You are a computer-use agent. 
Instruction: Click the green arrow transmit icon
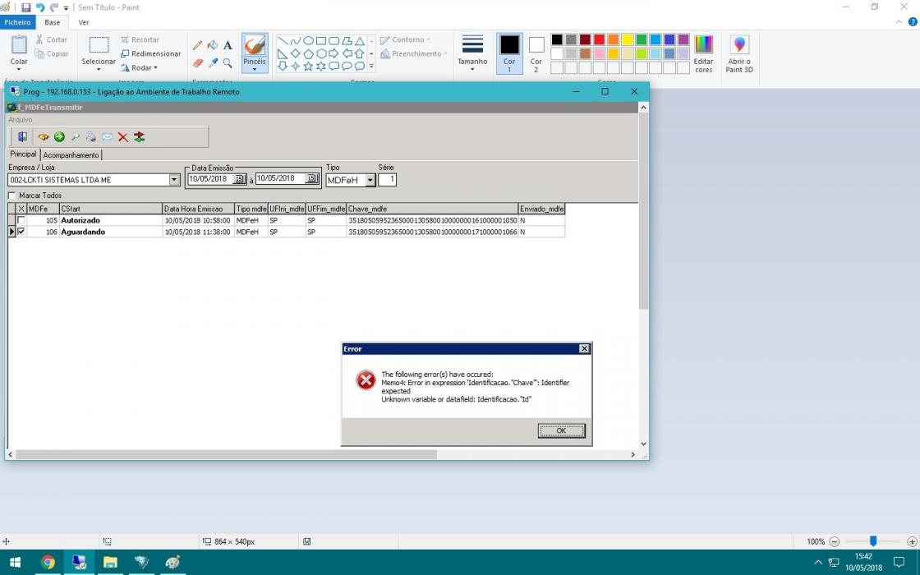(x=59, y=136)
